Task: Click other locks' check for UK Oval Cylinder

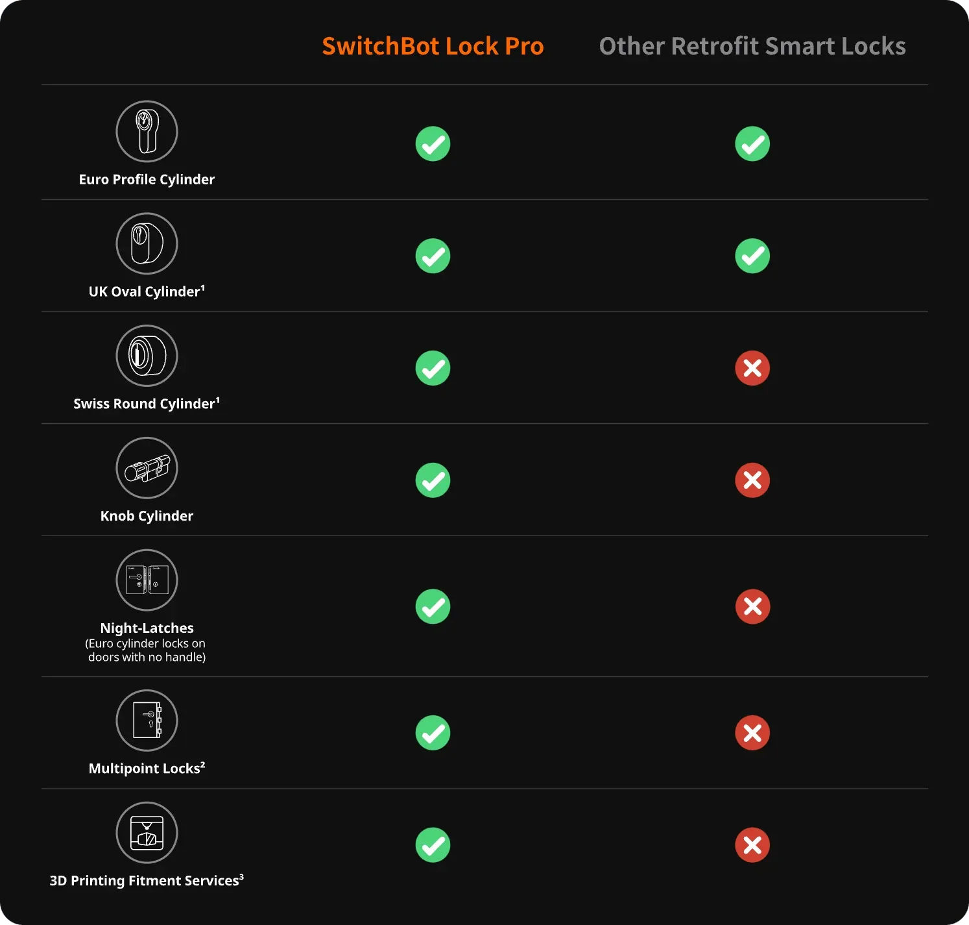Action: (x=752, y=256)
